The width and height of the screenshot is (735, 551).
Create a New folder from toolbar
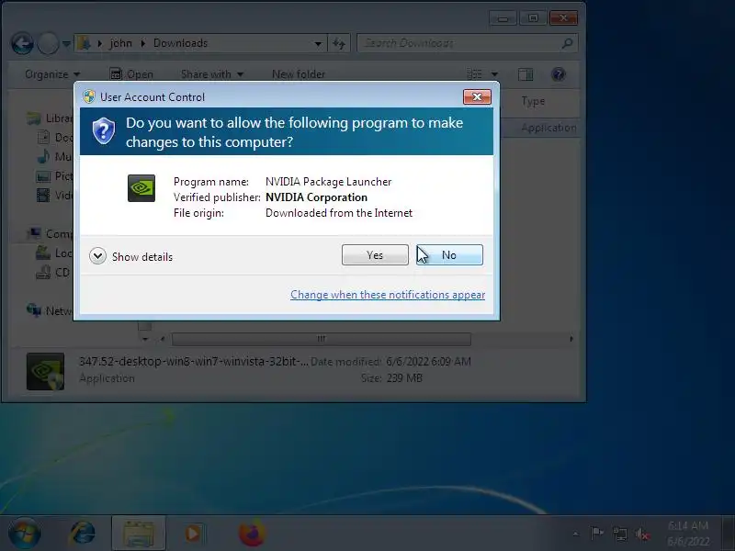(299, 74)
